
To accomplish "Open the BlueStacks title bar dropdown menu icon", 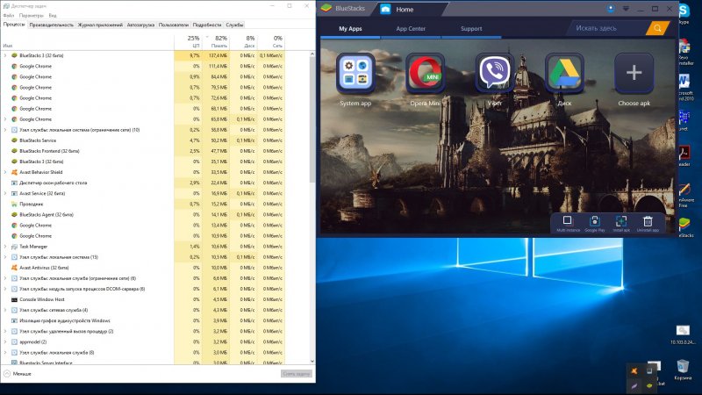I will click(626, 9).
